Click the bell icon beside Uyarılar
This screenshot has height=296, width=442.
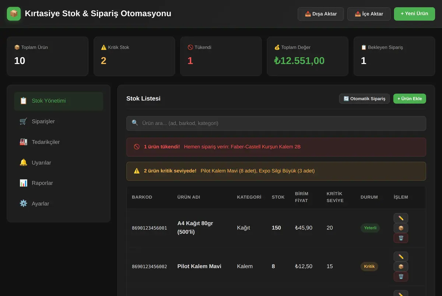click(23, 162)
